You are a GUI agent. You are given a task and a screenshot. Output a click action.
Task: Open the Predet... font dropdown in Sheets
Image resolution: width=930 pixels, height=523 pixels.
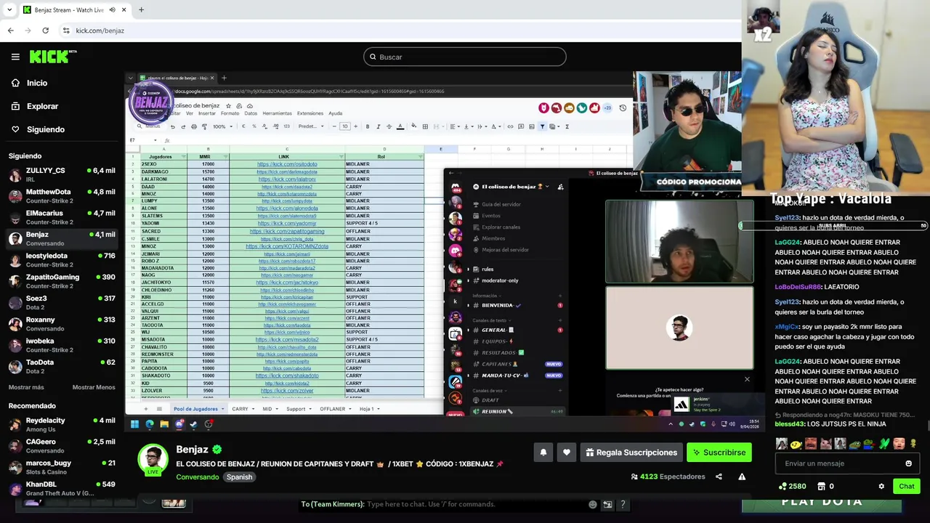point(310,126)
